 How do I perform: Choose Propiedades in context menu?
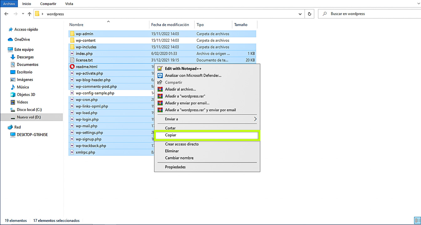pyautogui.click(x=207, y=167)
